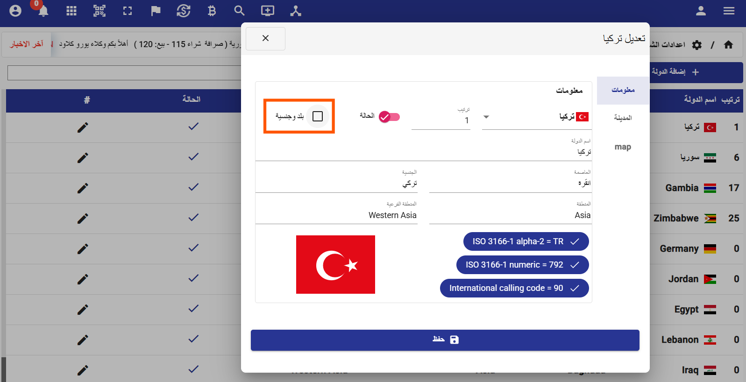Screen dimensions: 746x382
Task: Click the إضافة الدولة add country button
Action: (x=675, y=72)
